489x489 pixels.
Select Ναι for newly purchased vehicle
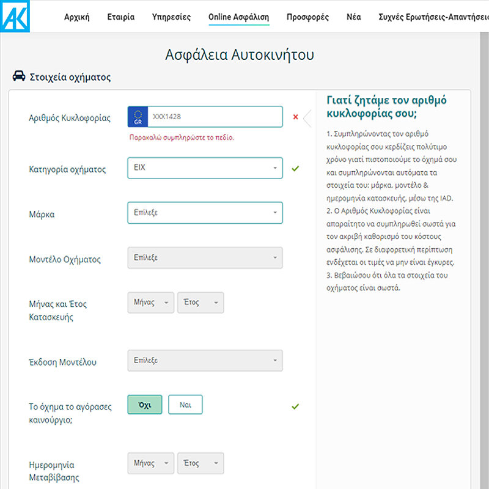coord(185,405)
